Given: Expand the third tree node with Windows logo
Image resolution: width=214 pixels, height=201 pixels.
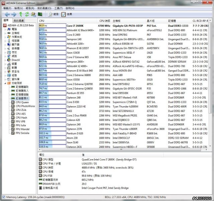Looking at the screenshot, I should 5,37.
